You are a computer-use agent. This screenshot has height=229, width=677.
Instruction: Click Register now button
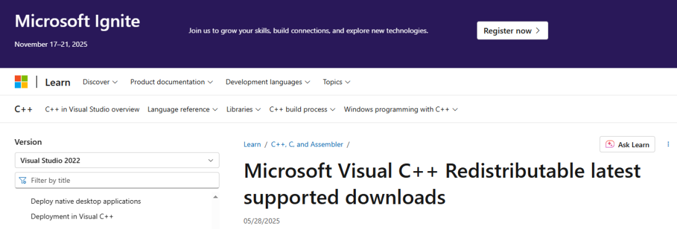pyautogui.click(x=512, y=31)
